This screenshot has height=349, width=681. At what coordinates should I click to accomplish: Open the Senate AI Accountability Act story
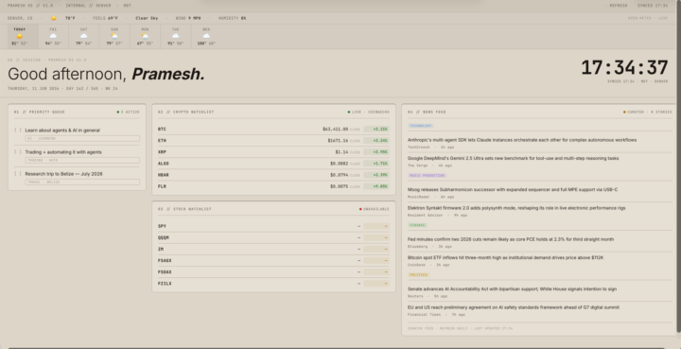(x=512, y=289)
